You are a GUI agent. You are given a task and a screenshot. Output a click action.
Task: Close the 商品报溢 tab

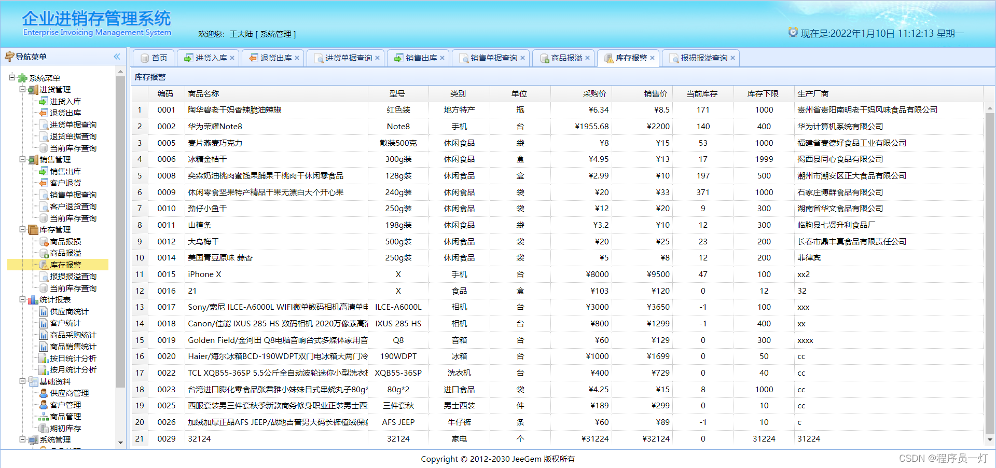coord(587,58)
